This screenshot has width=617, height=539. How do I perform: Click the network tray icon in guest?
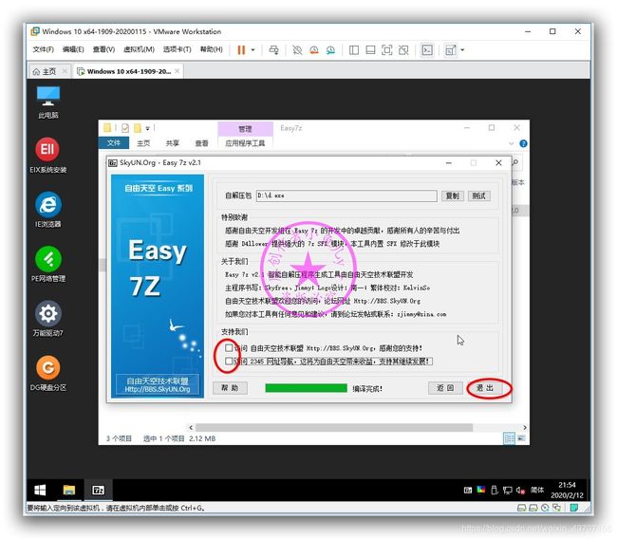tap(508, 491)
